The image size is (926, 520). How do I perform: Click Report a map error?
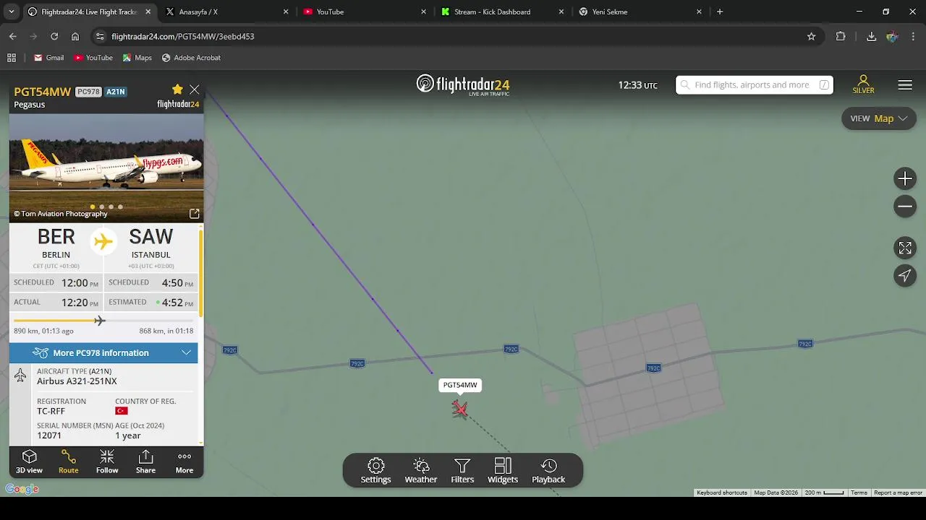(898, 493)
